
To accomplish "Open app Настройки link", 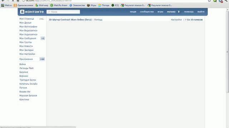I will [x=176, y=20].
